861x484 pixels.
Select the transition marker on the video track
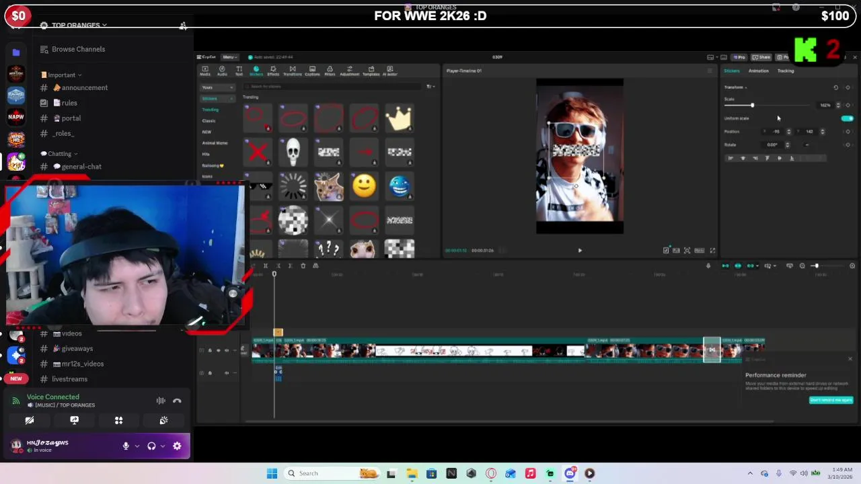pos(712,350)
